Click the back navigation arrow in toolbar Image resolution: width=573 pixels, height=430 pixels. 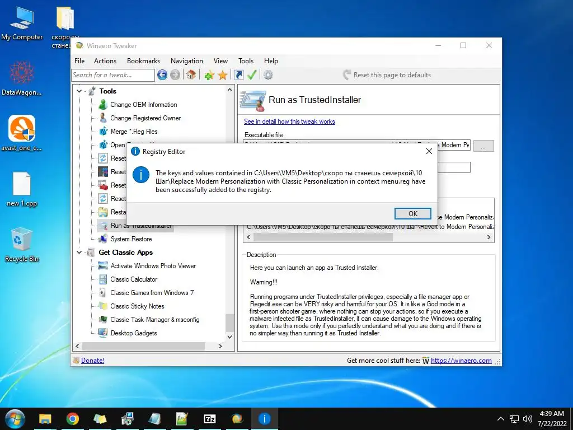coord(162,75)
